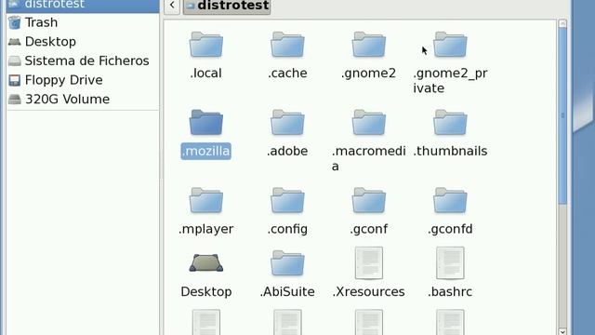Click the scrollbar up arrow

pyautogui.click(x=562, y=23)
